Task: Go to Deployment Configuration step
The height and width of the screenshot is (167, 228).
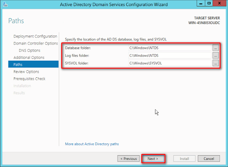Action: pyautogui.click(x=35, y=36)
